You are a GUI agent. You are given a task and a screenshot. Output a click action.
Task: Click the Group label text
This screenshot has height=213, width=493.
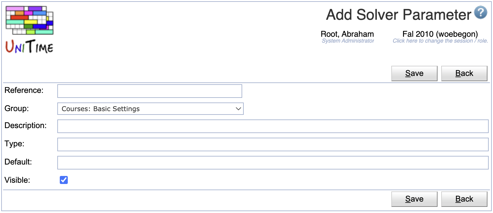pyautogui.click(x=17, y=109)
